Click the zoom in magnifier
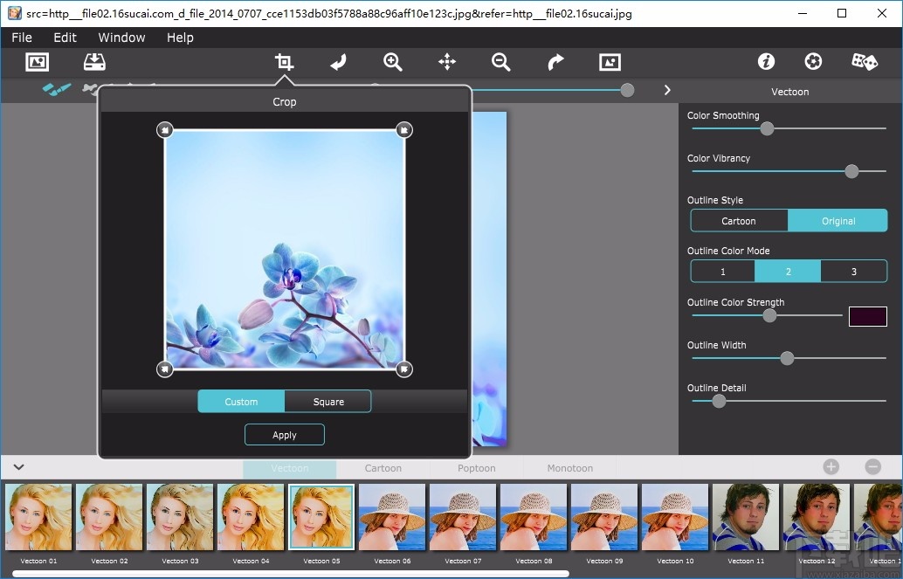 393,62
